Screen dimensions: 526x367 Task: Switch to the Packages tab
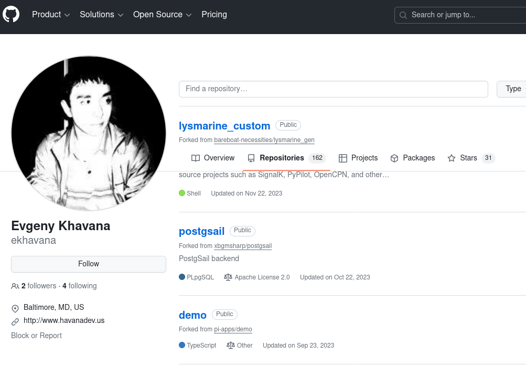click(412, 158)
